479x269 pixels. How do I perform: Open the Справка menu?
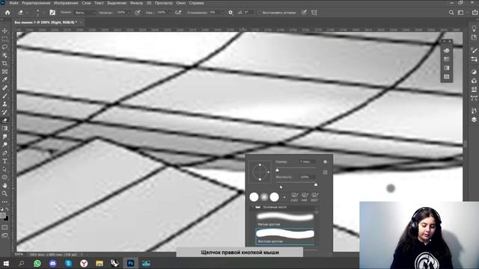tap(196, 3)
